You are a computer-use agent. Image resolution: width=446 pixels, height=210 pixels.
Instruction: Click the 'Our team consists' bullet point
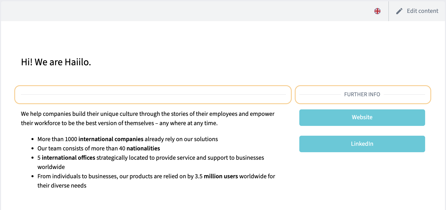(99, 149)
